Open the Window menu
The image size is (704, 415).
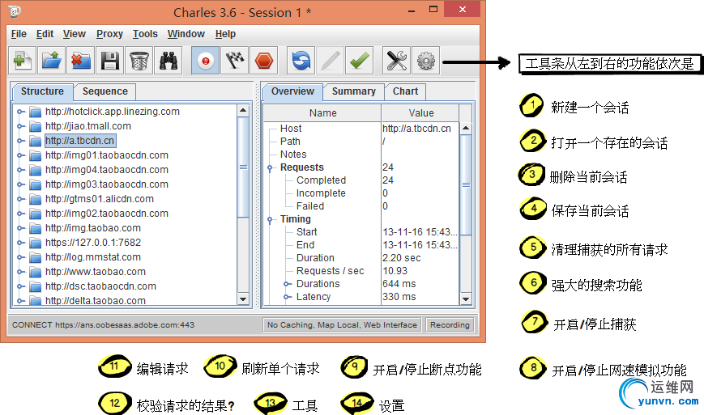pyautogui.click(x=186, y=34)
